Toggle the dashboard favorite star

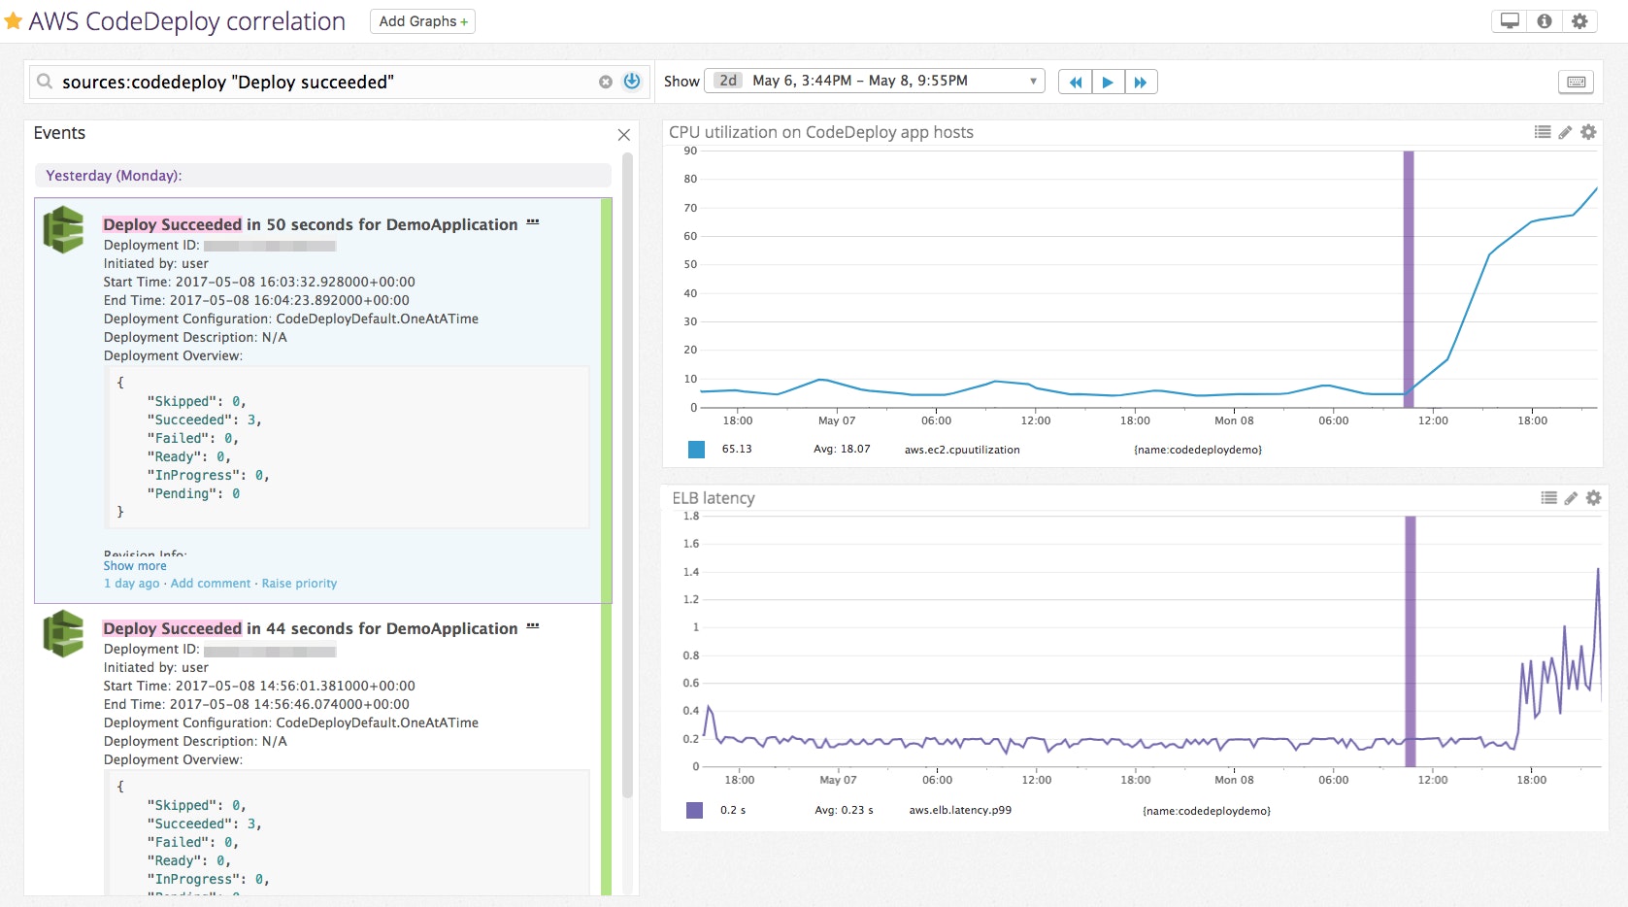[x=13, y=19]
